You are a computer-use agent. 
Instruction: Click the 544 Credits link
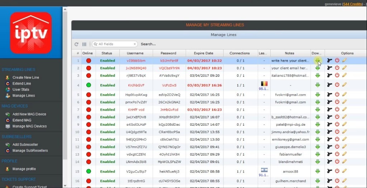click(353, 4)
